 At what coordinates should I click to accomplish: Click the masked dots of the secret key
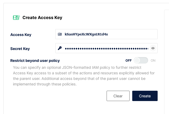106,48
